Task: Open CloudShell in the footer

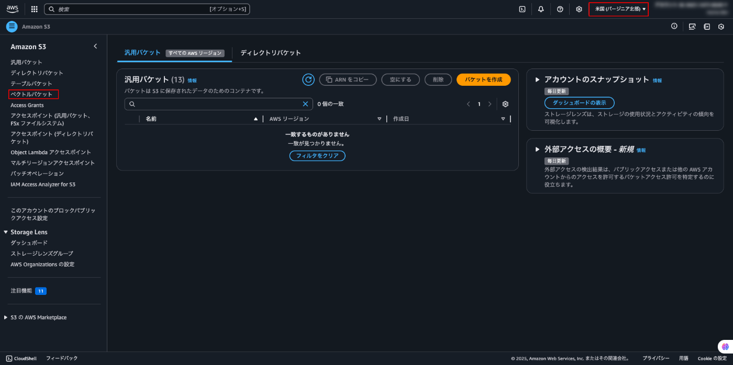Action: 21,358
